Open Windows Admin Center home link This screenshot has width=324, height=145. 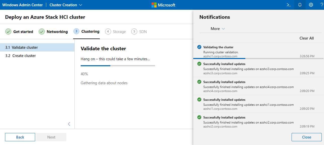click(23, 5)
